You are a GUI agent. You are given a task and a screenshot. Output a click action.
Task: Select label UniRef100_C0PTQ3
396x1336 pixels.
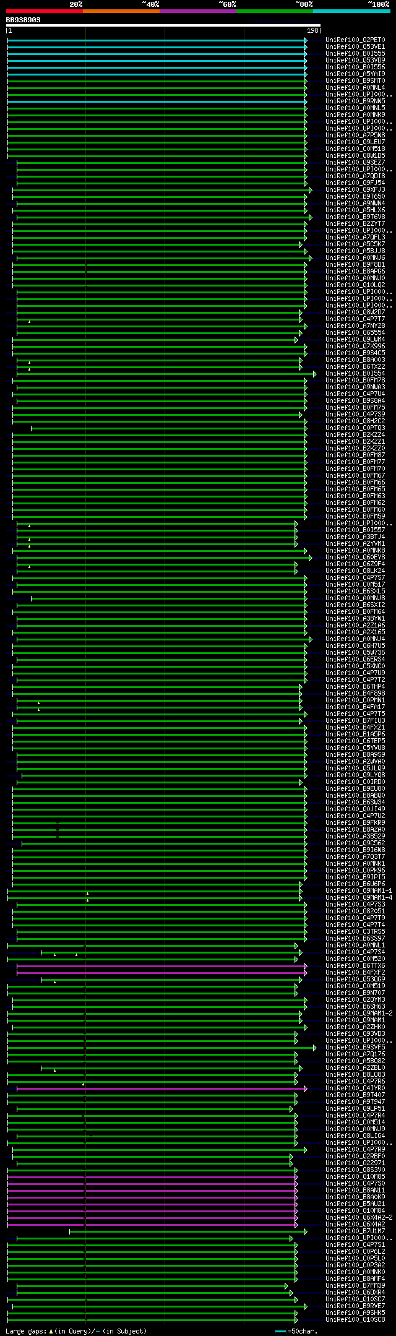coord(355,428)
